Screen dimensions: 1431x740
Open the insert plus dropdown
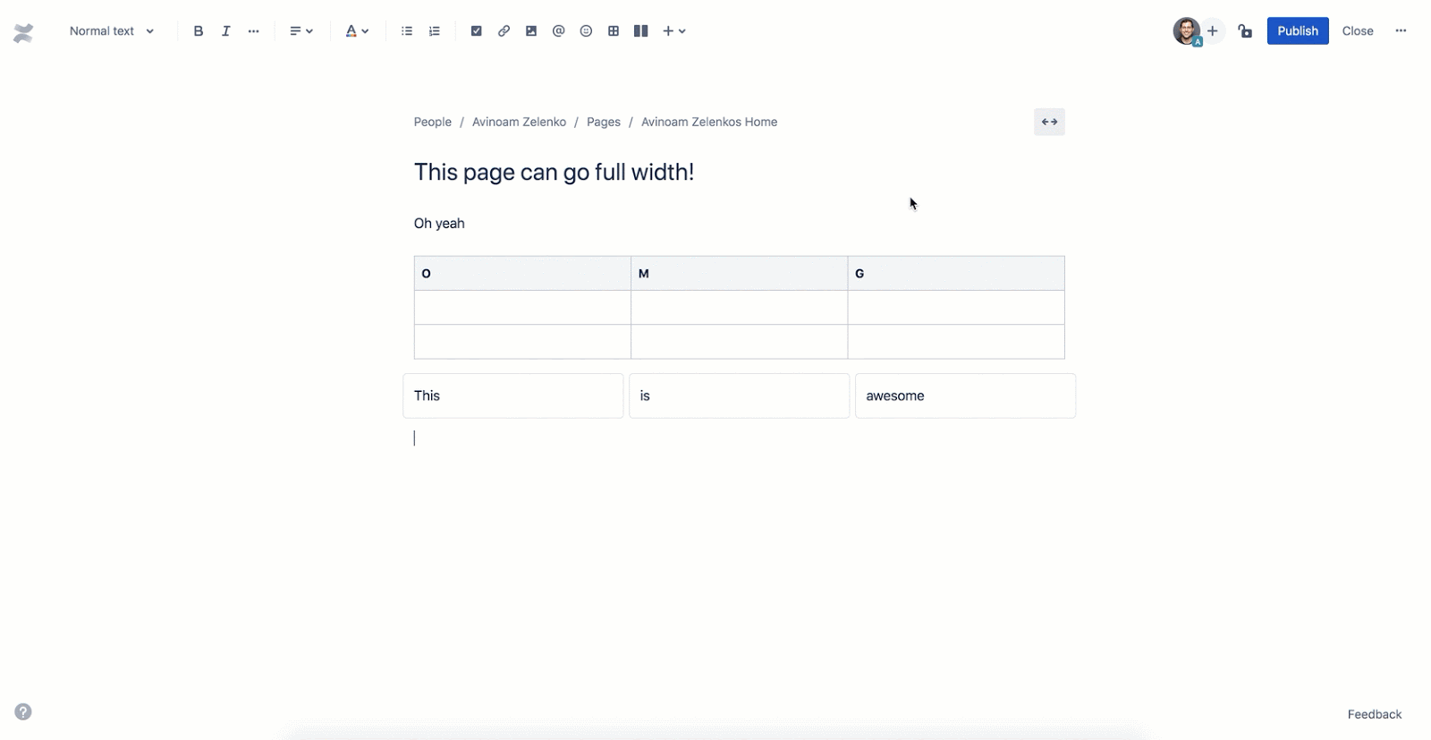point(674,31)
